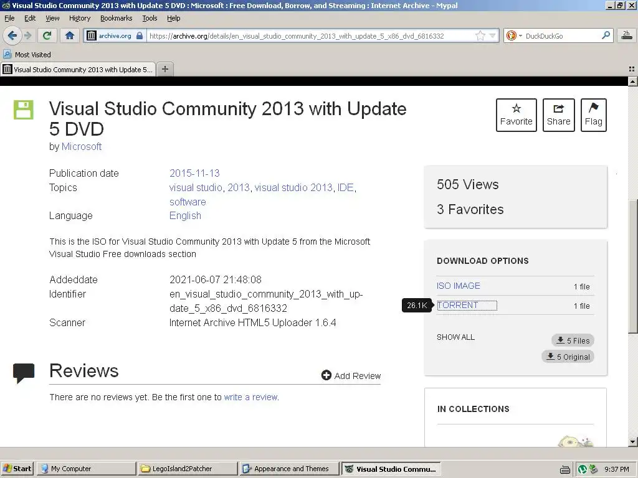This screenshot has height=478, width=638.
Task: Switch to My Computer taskbar window
Action: [x=86, y=469]
